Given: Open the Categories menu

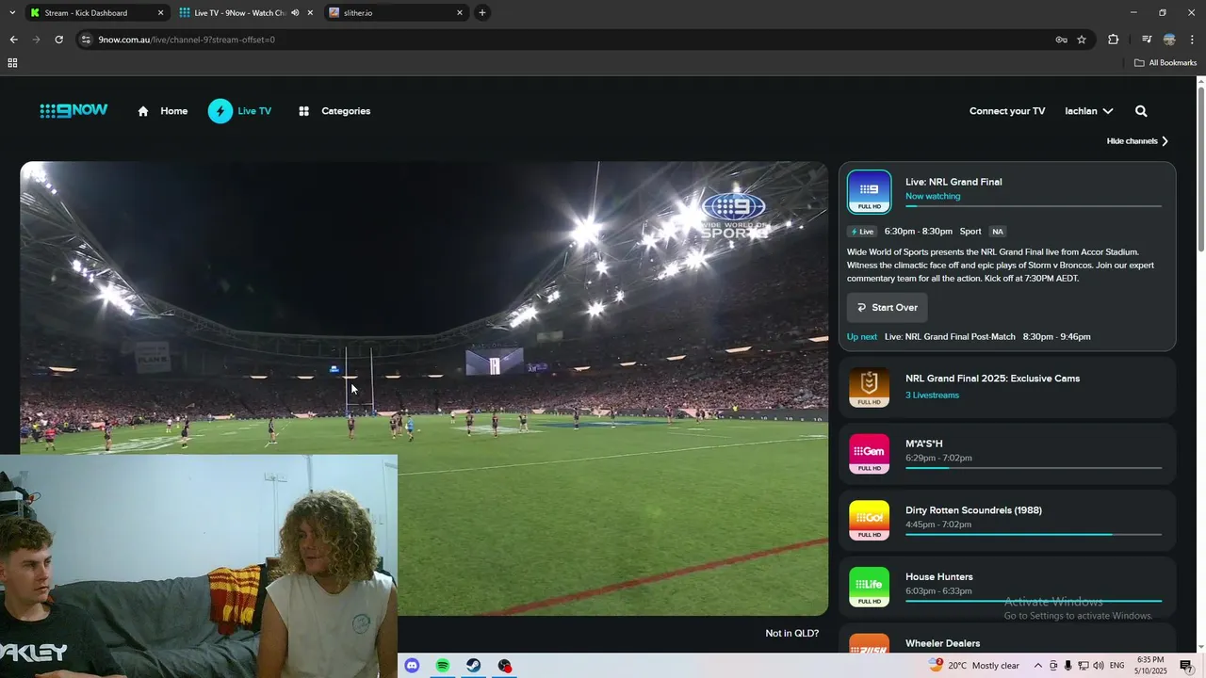Looking at the screenshot, I should (x=334, y=111).
